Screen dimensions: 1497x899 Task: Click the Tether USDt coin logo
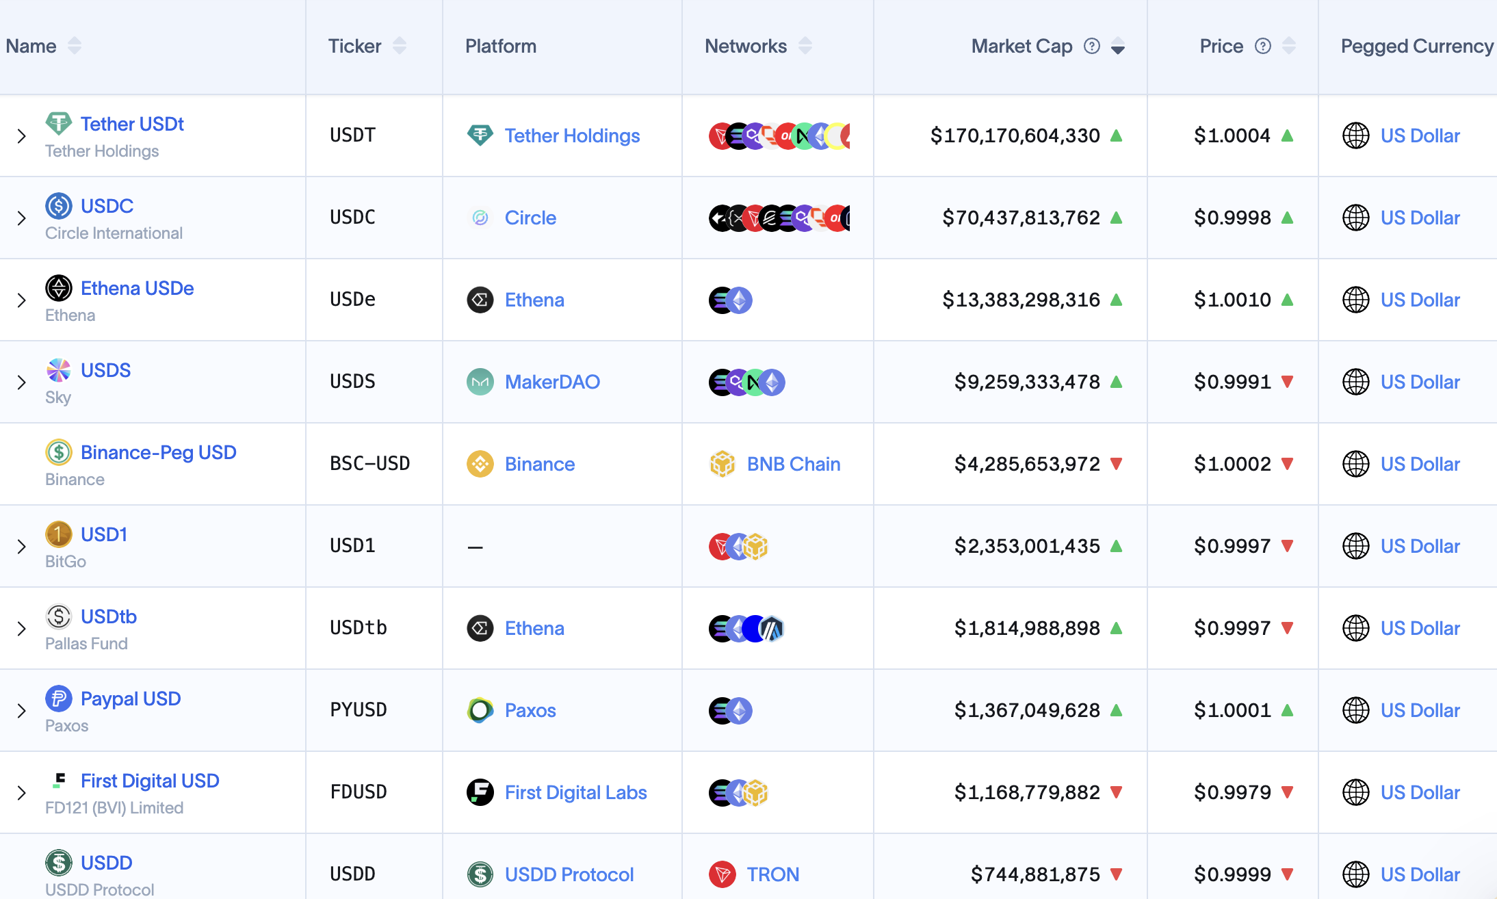(59, 124)
